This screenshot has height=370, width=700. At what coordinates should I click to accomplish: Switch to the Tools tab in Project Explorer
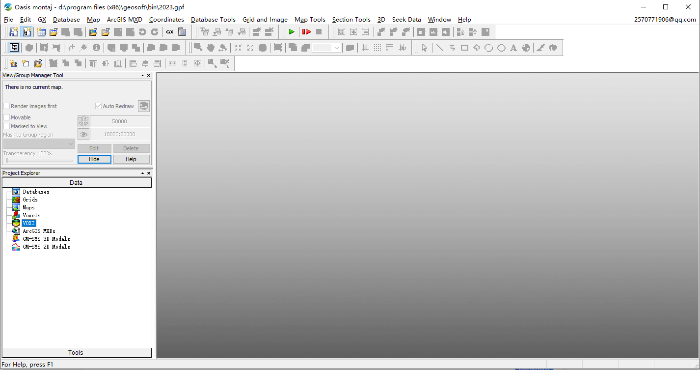click(x=76, y=353)
